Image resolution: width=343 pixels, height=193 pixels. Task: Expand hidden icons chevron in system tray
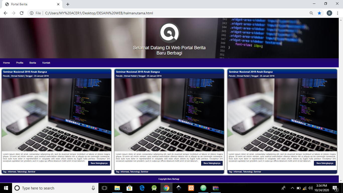coord(292,188)
